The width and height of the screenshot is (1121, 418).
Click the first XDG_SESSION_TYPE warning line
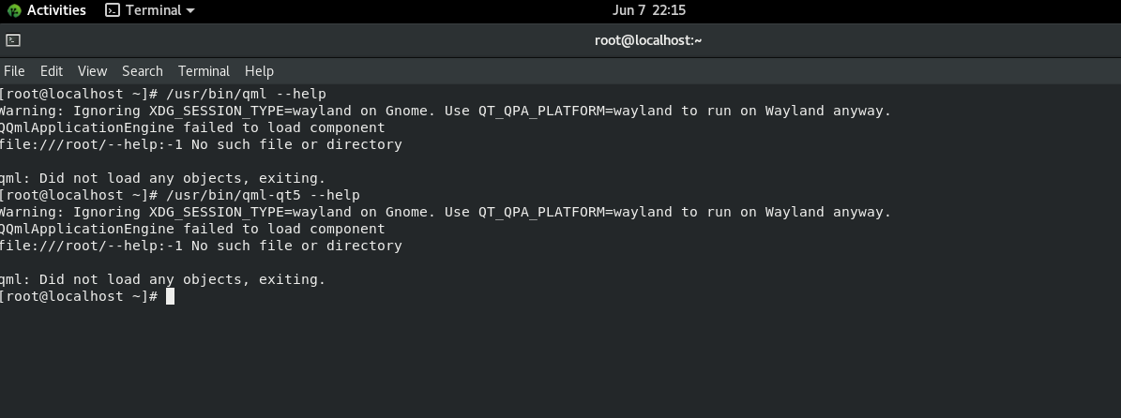pyautogui.click(x=446, y=111)
